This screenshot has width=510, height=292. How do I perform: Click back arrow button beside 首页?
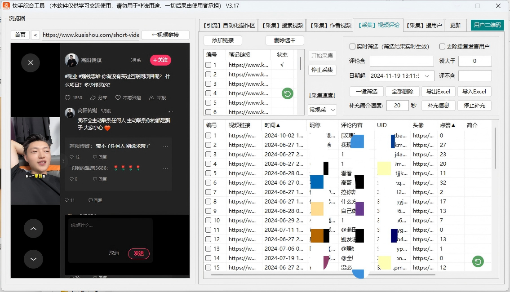(x=35, y=35)
